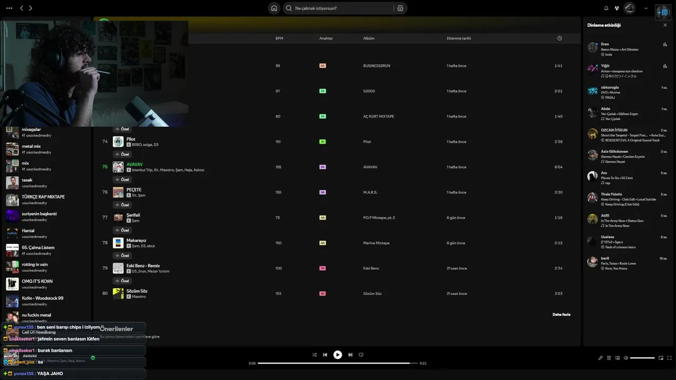Open the three-dots app menu

[x=9, y=8]
